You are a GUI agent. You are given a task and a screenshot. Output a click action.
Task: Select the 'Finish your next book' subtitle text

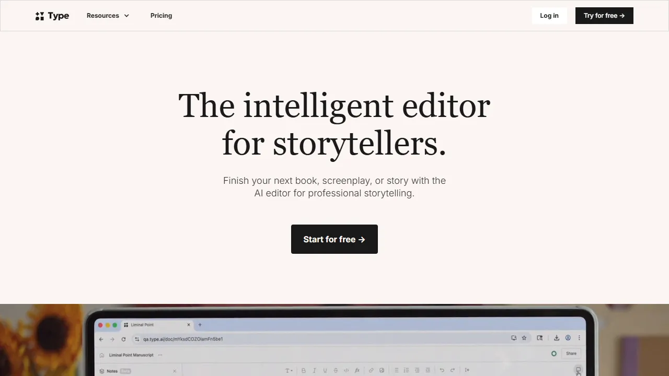[x=334, y=187]
